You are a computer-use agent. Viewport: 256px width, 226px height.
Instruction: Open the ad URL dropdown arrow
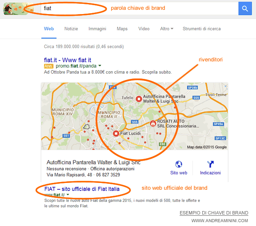point(100,66)
